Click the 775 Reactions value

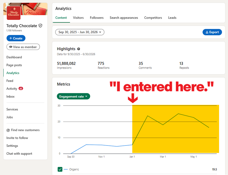pos(101,64)
